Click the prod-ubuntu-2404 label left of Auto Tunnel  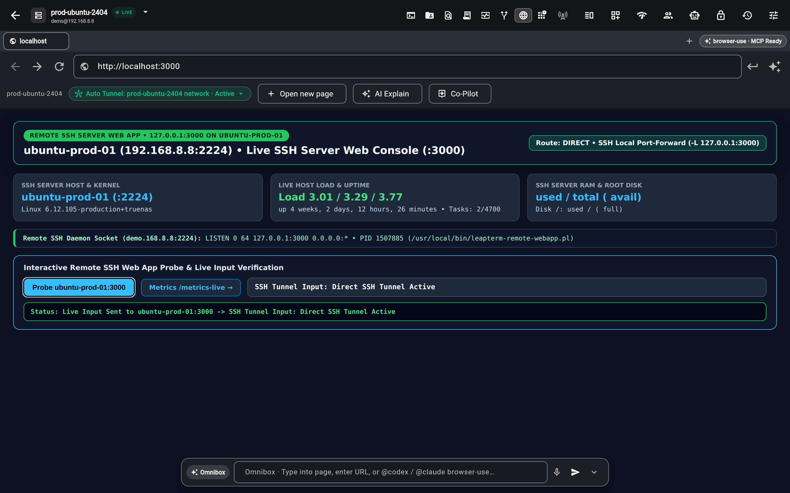tap(34, 94)
